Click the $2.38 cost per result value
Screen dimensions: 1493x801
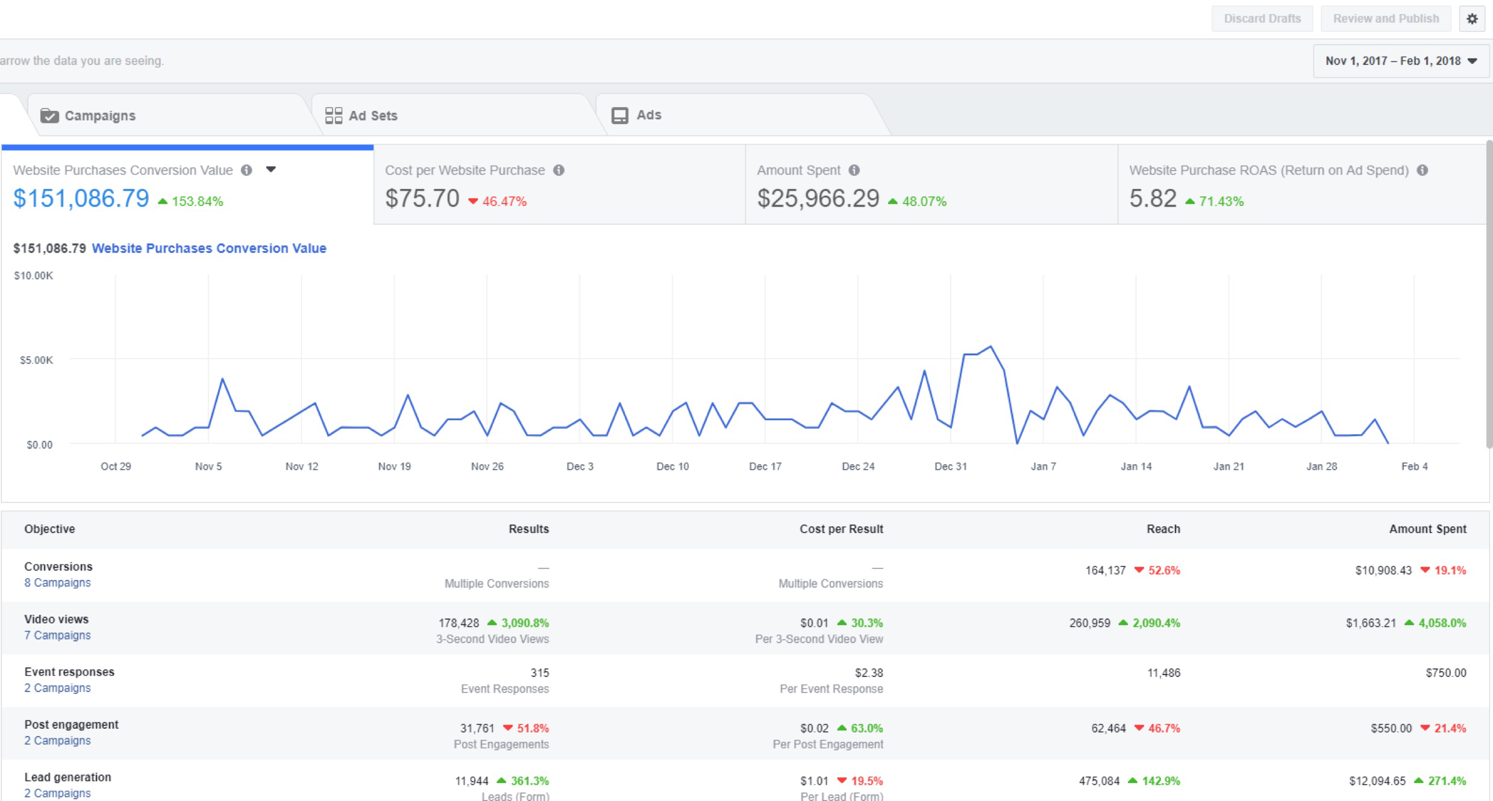pyautogui.click(x=869, y=672)
